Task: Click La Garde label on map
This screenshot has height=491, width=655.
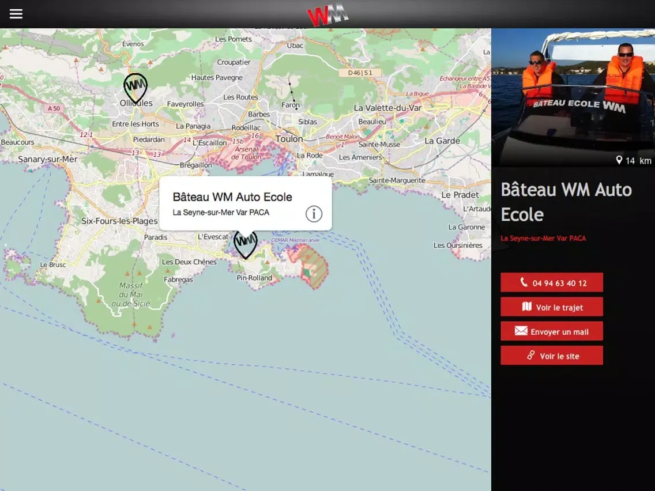Action: click(x=442, y=141)
